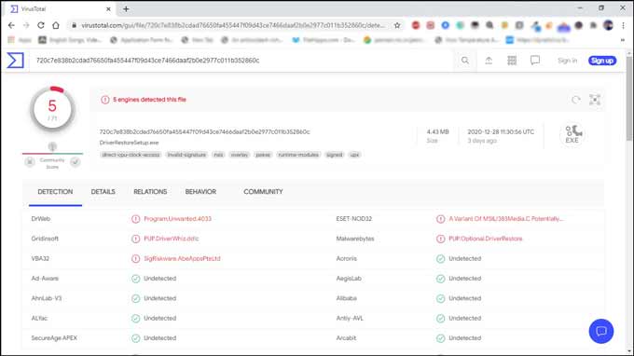Click the Program.Unwanted.4033 result
The height and width of the screenshot is (356, 634).
click(177, 219)
